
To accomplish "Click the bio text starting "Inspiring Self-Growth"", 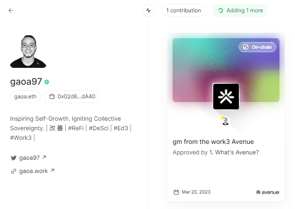I will (x=71, y=128).
